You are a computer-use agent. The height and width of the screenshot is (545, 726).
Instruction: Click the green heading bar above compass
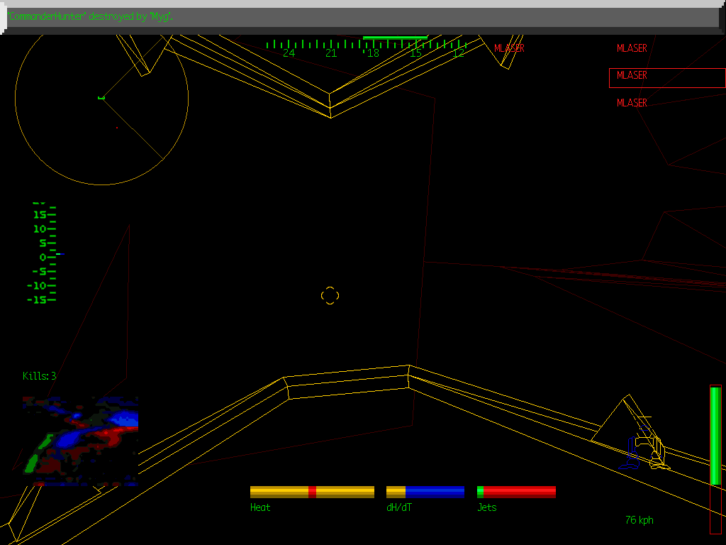[395, 37]
